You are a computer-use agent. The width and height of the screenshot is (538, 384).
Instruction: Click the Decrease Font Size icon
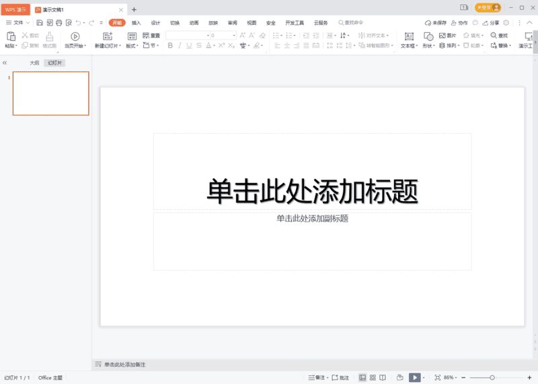pos(252,36)
